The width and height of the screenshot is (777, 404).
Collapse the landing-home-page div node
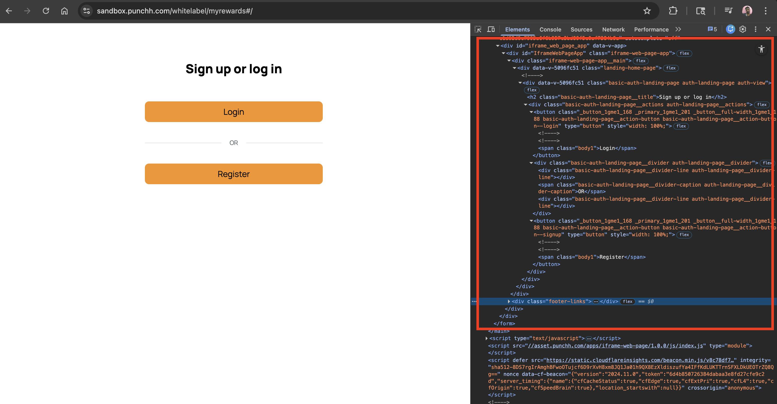(514, 68)
